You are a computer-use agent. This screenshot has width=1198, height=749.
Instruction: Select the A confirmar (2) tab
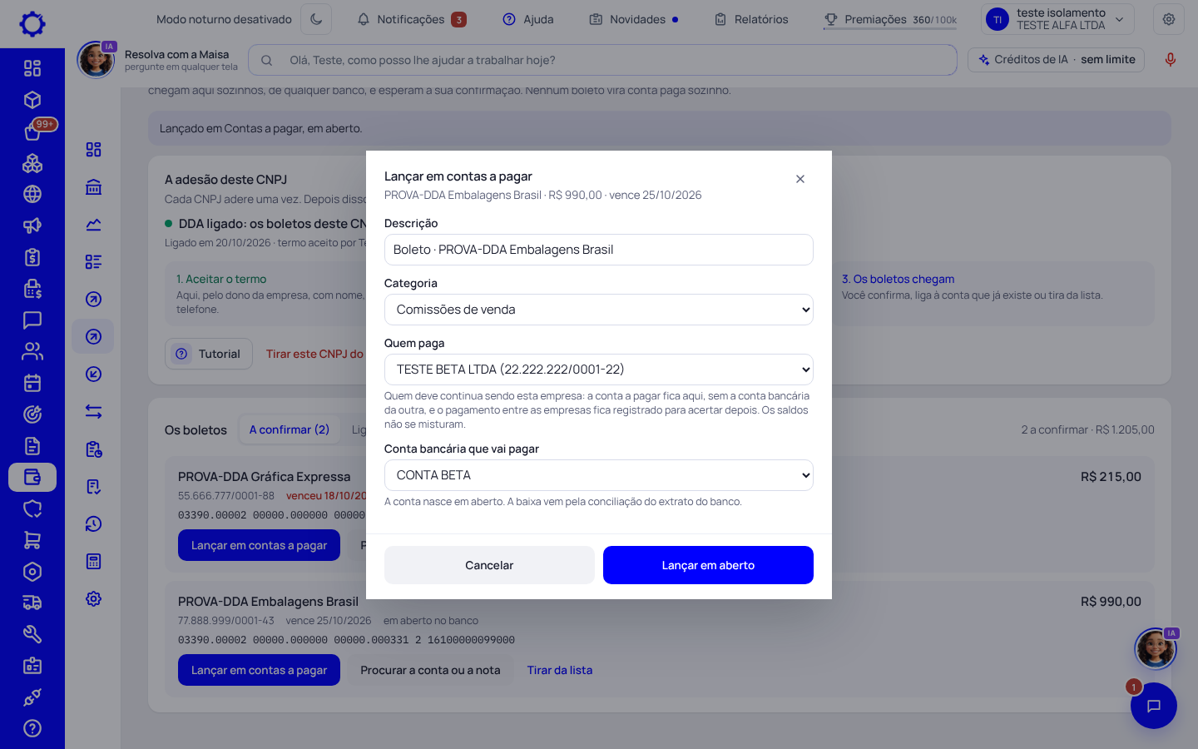tap(290, 429)
